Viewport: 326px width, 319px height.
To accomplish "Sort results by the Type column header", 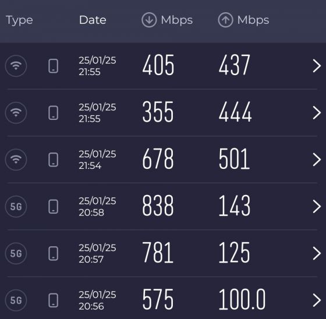I will click(19, 20).
